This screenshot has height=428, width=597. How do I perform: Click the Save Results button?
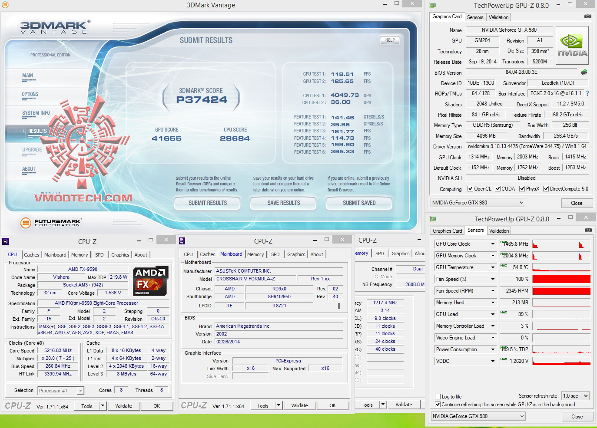click(284, 203)
